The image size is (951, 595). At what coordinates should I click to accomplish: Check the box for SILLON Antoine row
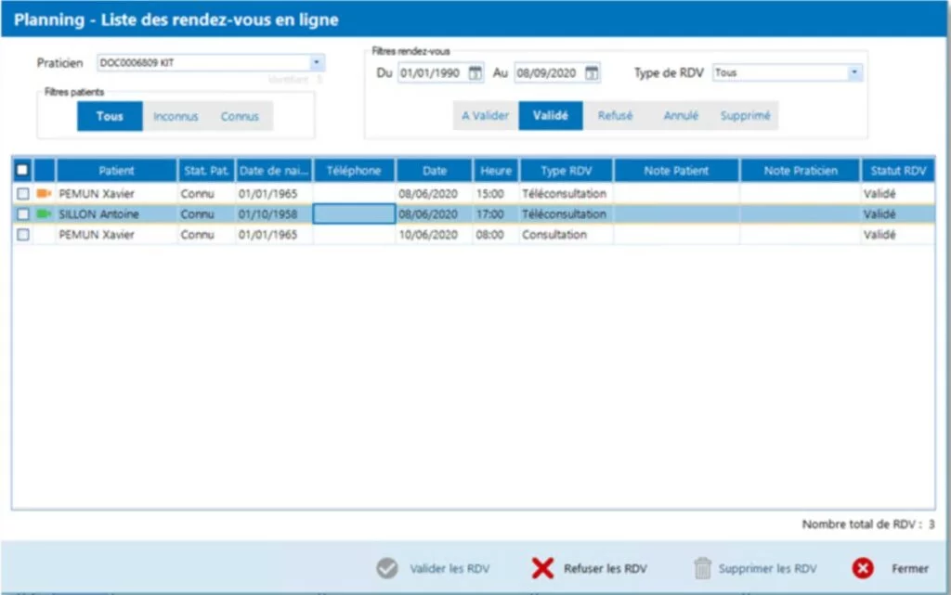click(x=22, y=214)
